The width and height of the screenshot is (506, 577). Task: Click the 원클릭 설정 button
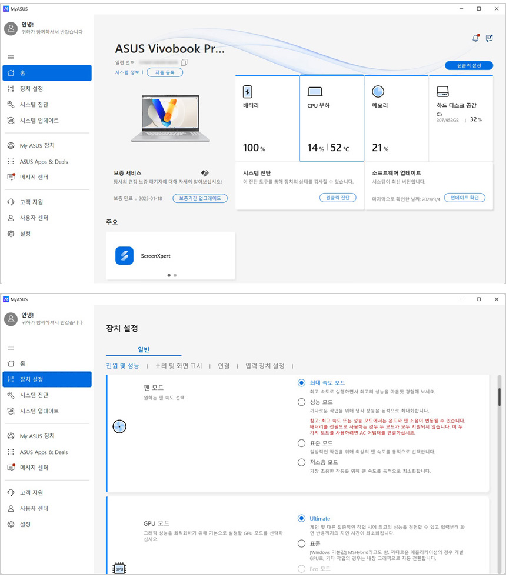[469, 65]
